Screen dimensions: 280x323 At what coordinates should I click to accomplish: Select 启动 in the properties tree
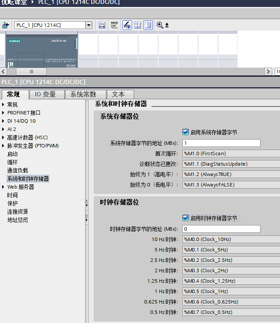point(12,154)
